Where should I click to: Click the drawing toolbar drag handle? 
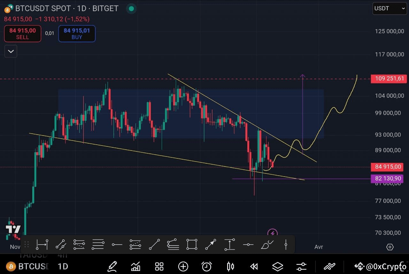27,245
